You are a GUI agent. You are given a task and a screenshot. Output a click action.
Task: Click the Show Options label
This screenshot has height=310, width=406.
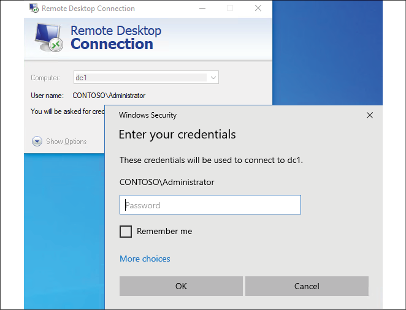66,142
